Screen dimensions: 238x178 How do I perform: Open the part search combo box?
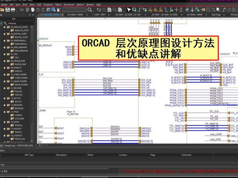pos(74,10)
